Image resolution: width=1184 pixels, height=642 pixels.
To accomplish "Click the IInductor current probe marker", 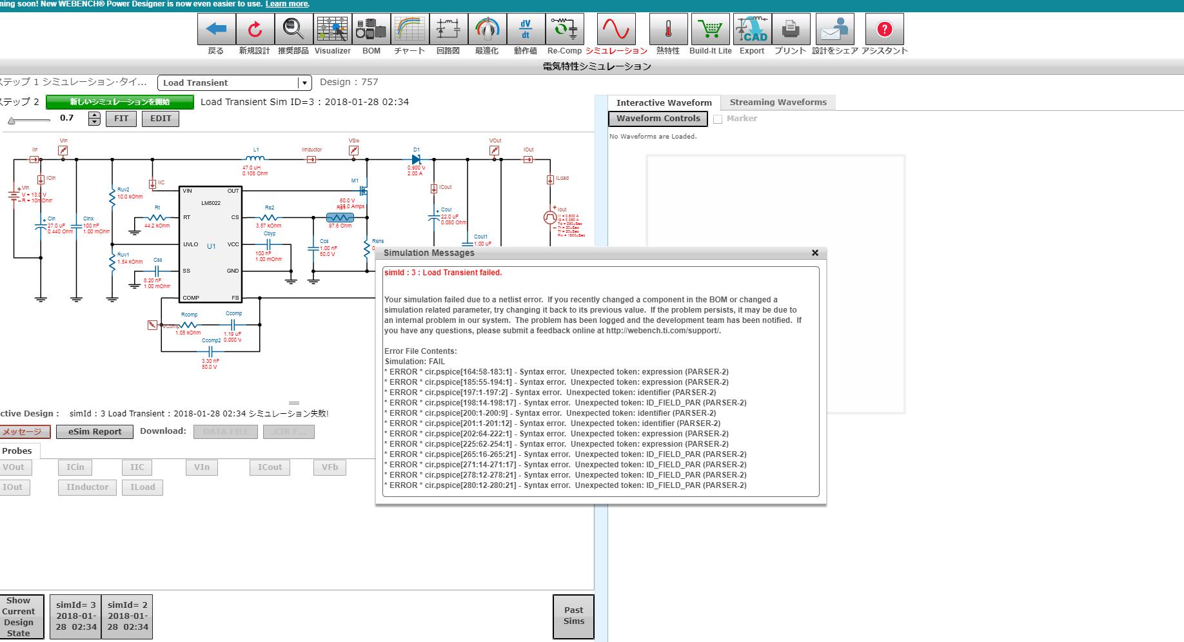I will (x=311, y=159).
